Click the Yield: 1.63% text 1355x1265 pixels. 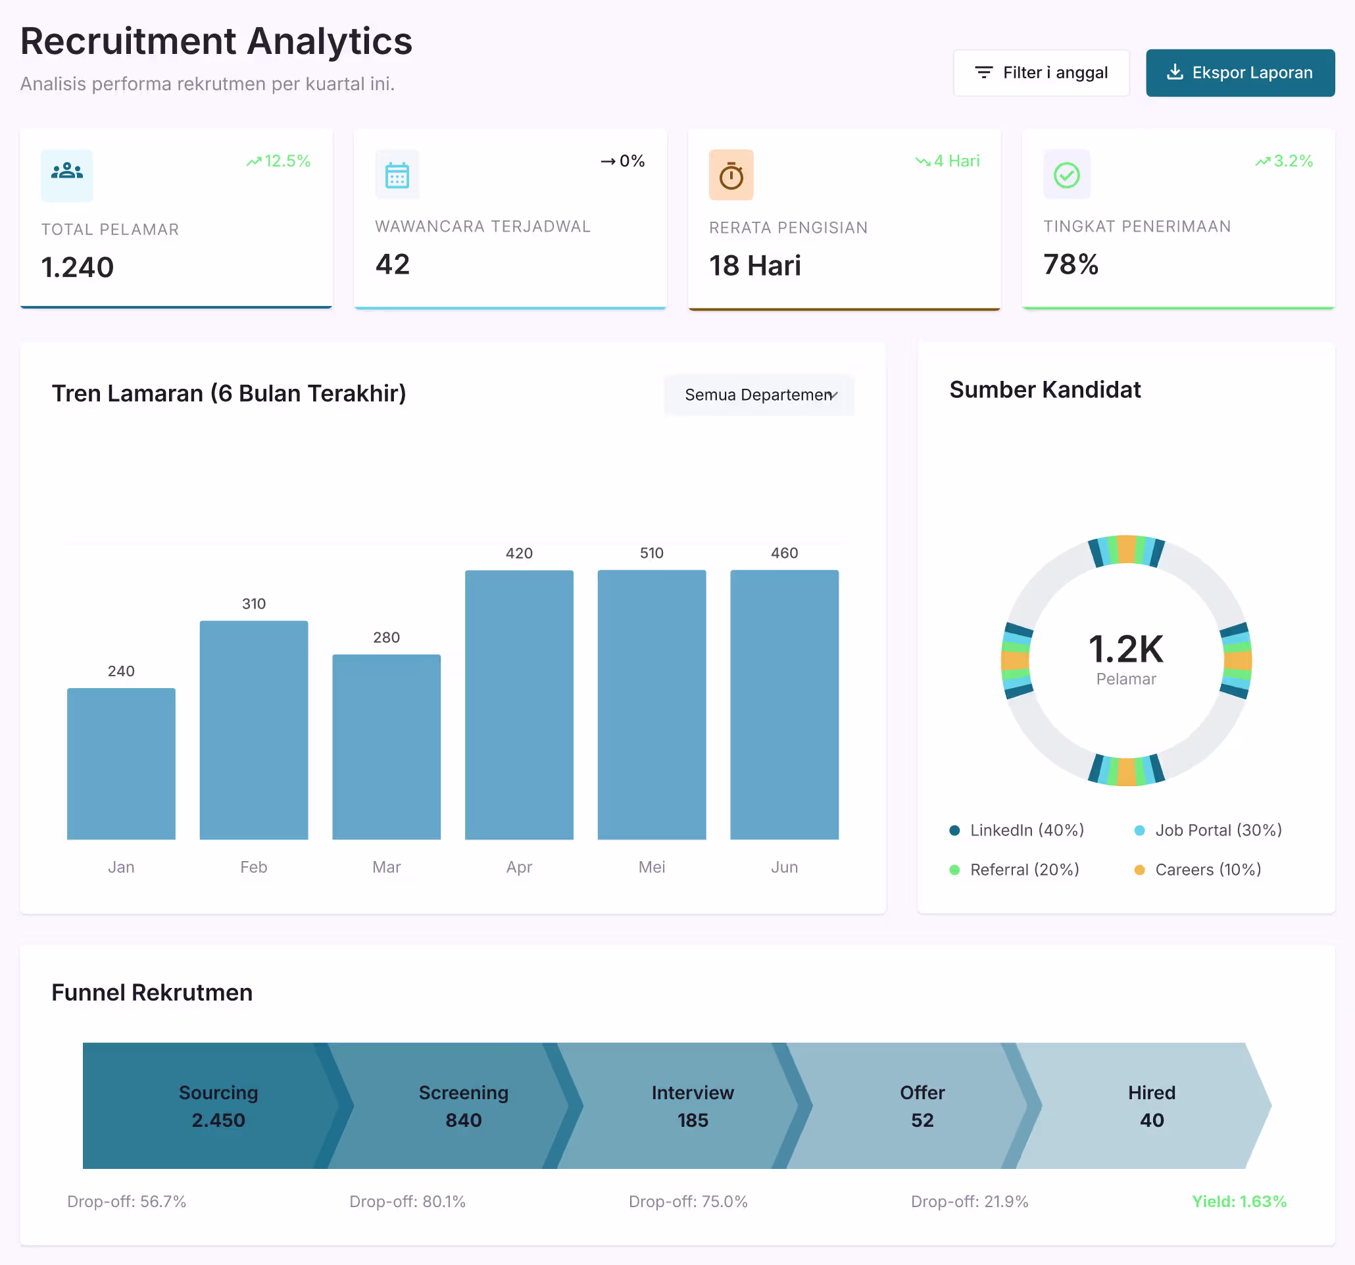tap(1239, 1201)
